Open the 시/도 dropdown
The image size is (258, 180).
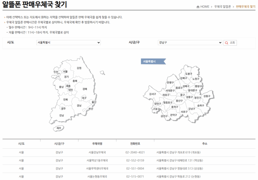pyautogui.click(x=68, y=42)
